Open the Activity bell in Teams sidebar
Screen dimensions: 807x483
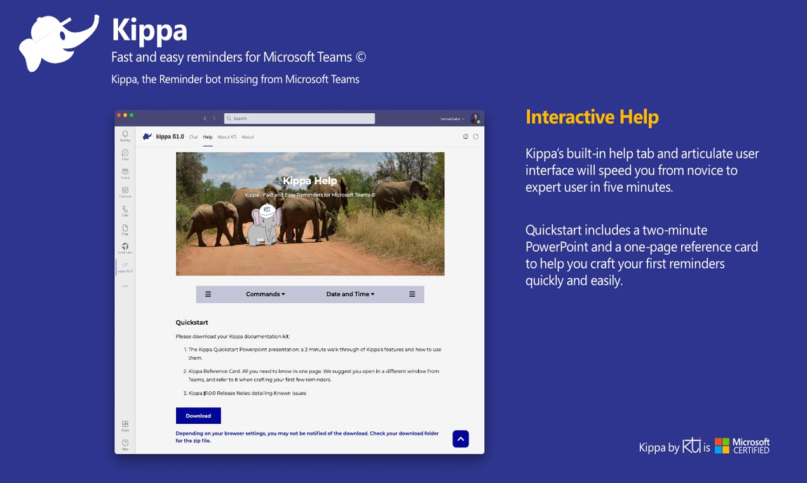[x=125, y=135]
